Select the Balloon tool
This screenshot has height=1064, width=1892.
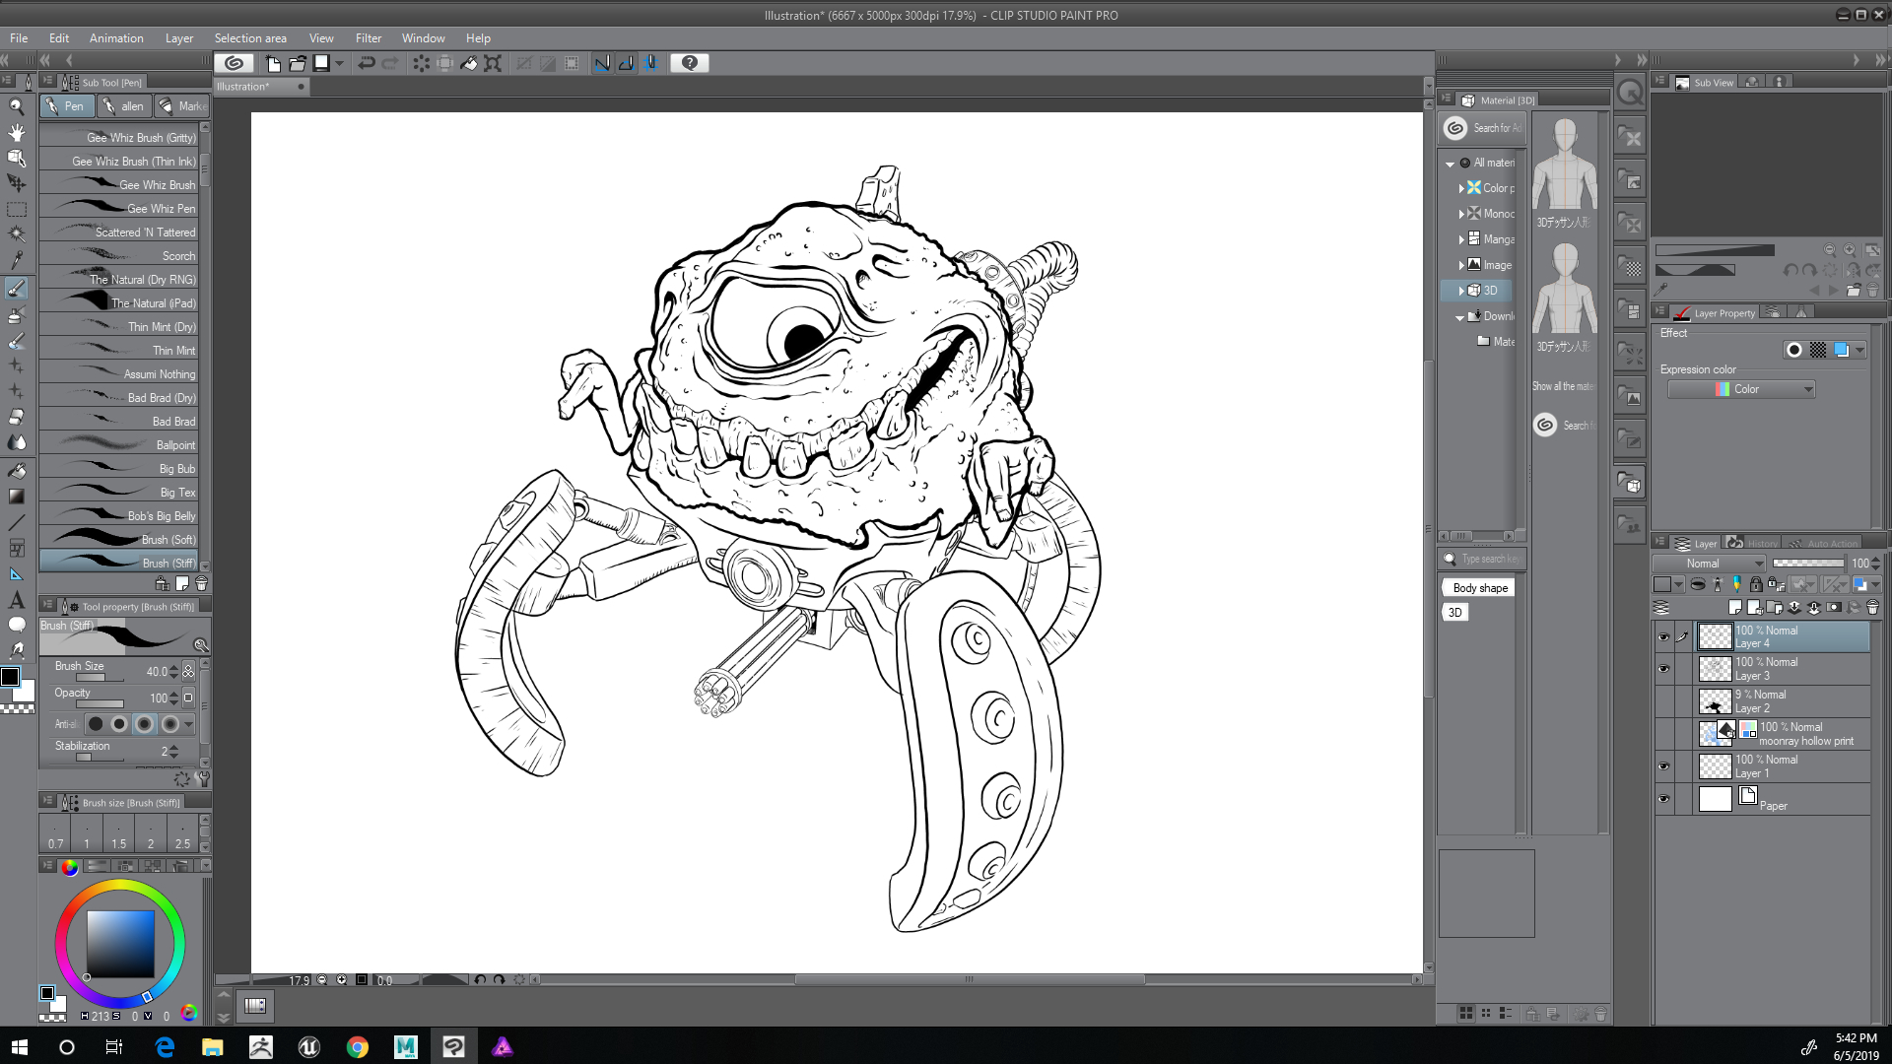click(x=17, y=625)
